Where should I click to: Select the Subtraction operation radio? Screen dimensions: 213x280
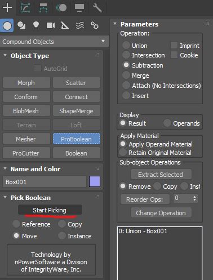point(126,65)
